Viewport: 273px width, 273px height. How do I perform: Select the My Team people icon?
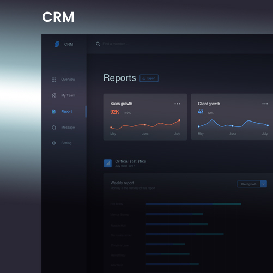coord(54,95)
